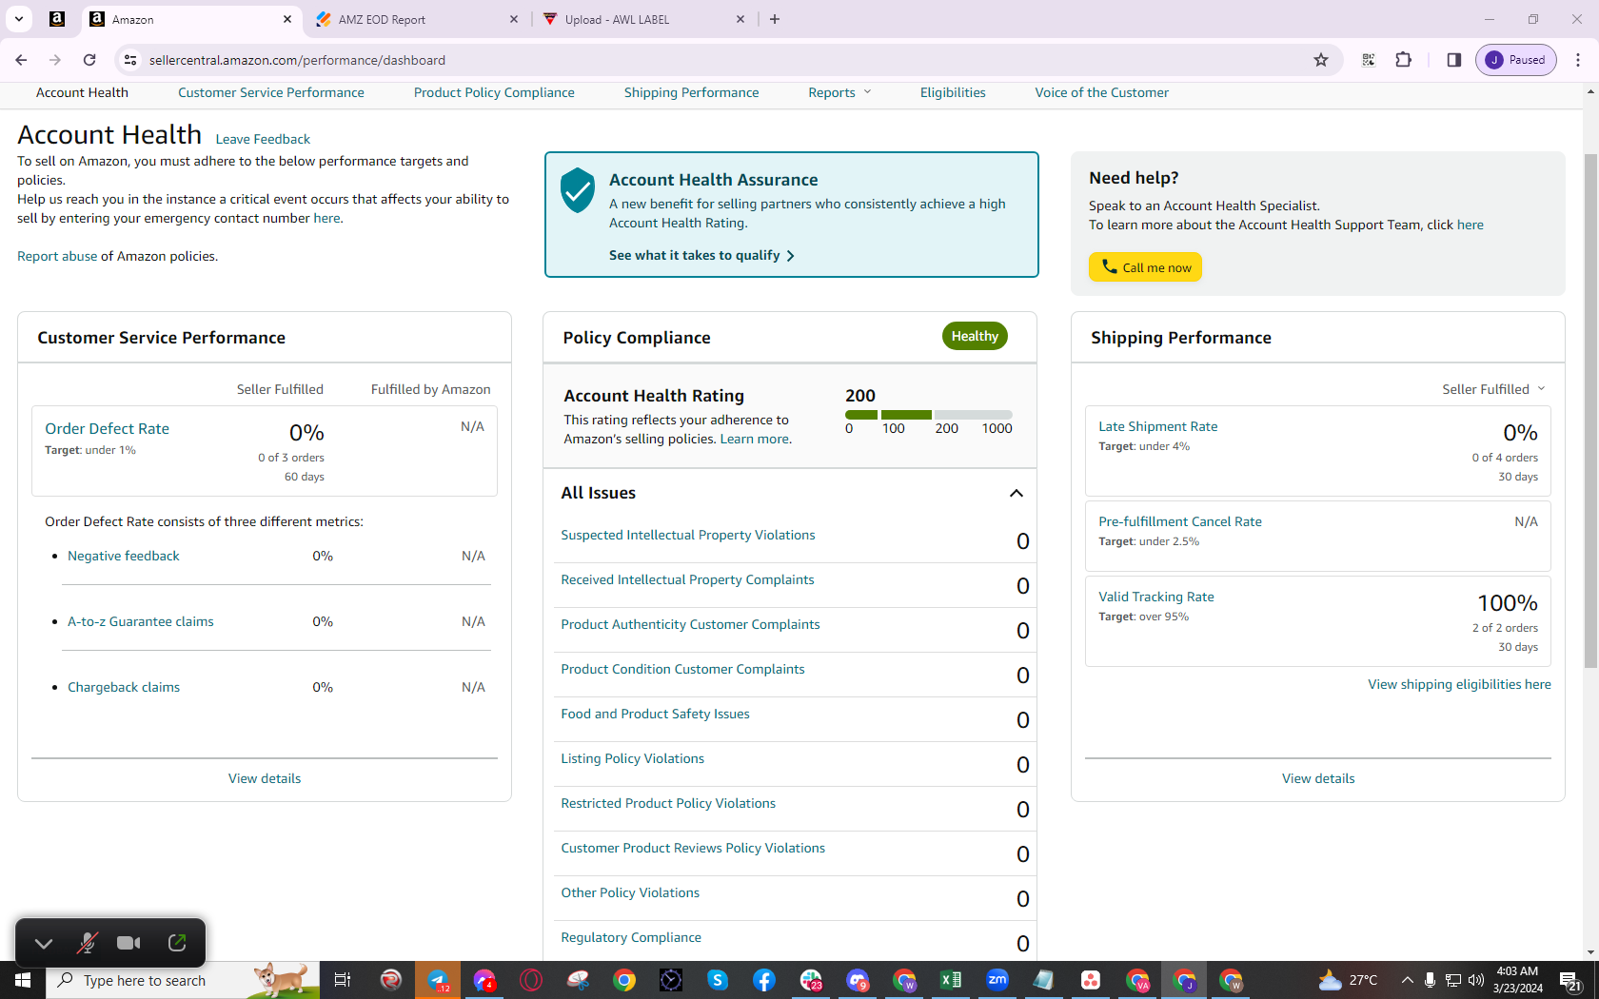Open the Late Shipment Rate link
Screen dimensions: 1599x999
[x=1158, y=426]
